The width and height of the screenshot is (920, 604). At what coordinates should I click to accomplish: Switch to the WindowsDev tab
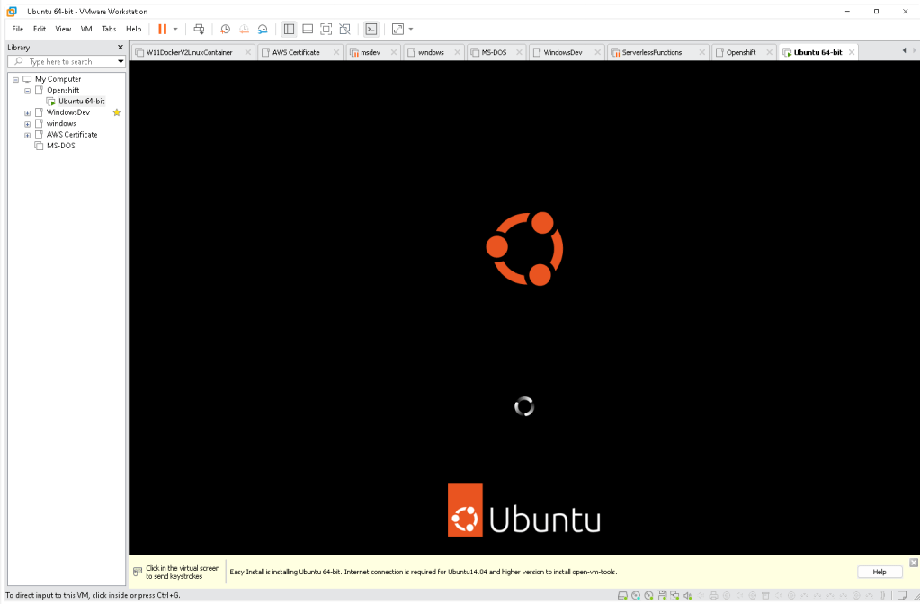[562, 52]
